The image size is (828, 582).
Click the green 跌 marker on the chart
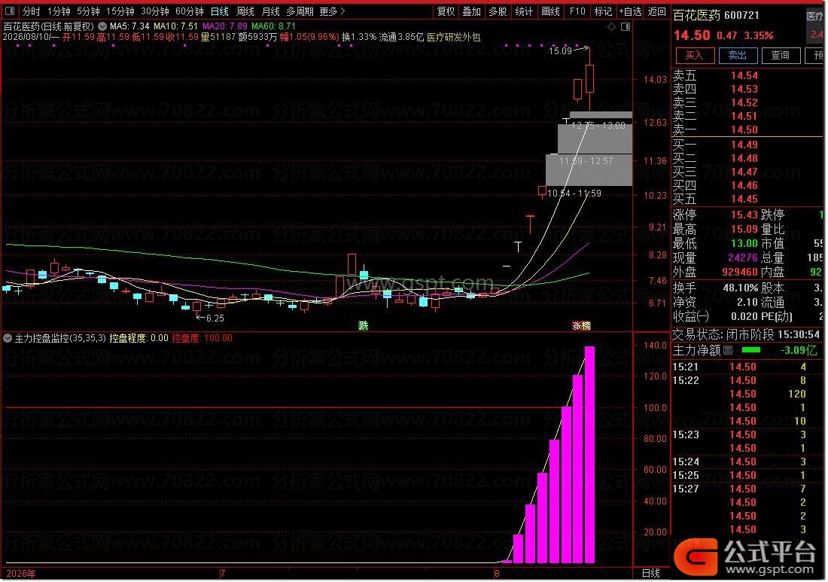coord(364,325)
